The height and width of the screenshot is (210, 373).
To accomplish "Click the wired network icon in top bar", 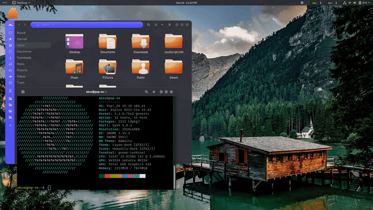I will click(345, 3).
